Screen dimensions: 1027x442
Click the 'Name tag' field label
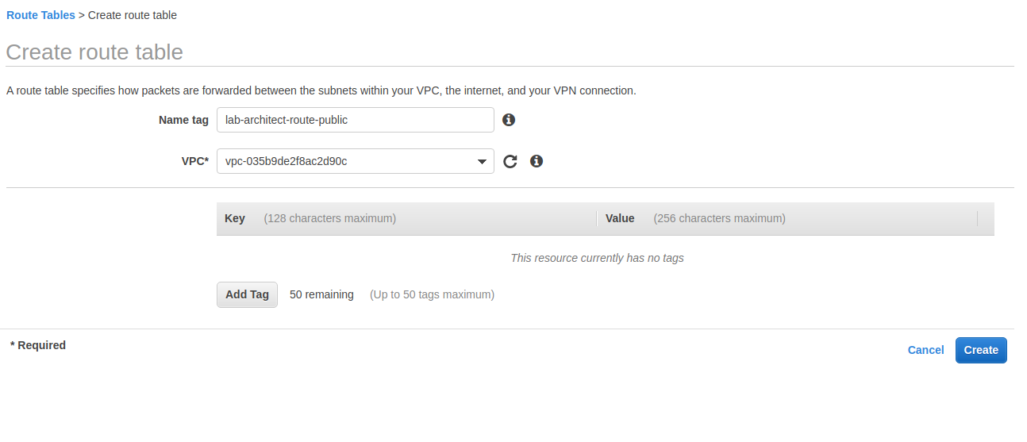pos(183,120)
